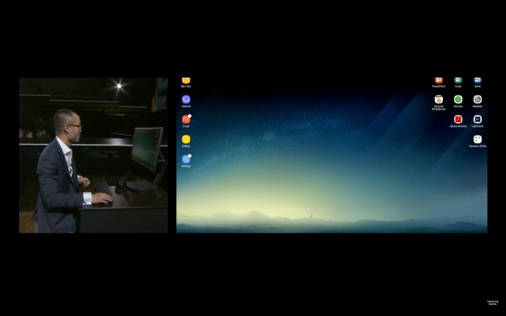Click the Samsung Mobile watermark logo

[492, 303]
